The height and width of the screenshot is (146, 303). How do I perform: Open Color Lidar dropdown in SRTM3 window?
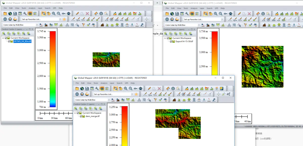point(37,25)
